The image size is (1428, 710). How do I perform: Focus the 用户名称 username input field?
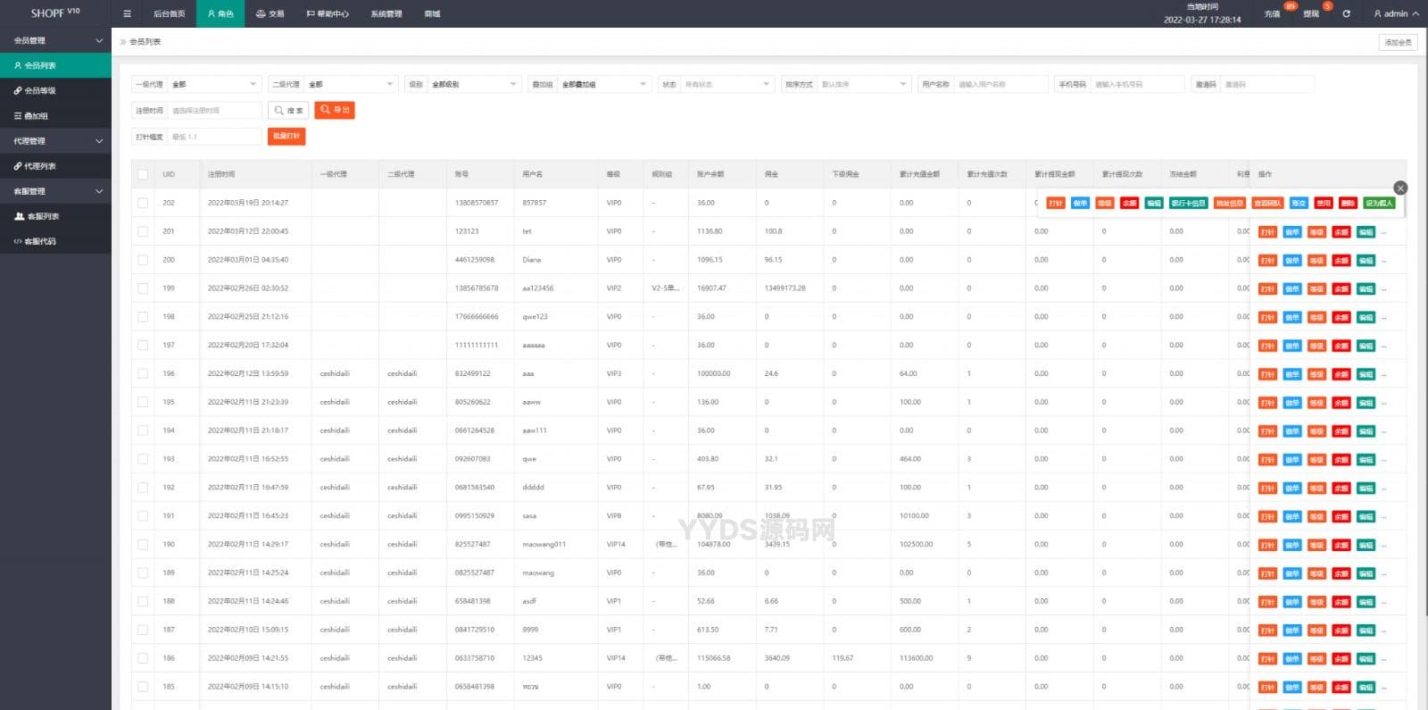(1000, 84)
